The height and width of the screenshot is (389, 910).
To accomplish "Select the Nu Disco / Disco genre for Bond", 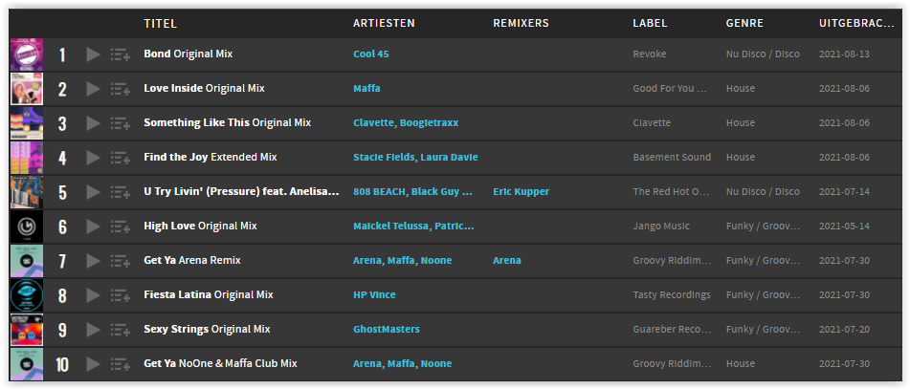I will tap(763, 54).
